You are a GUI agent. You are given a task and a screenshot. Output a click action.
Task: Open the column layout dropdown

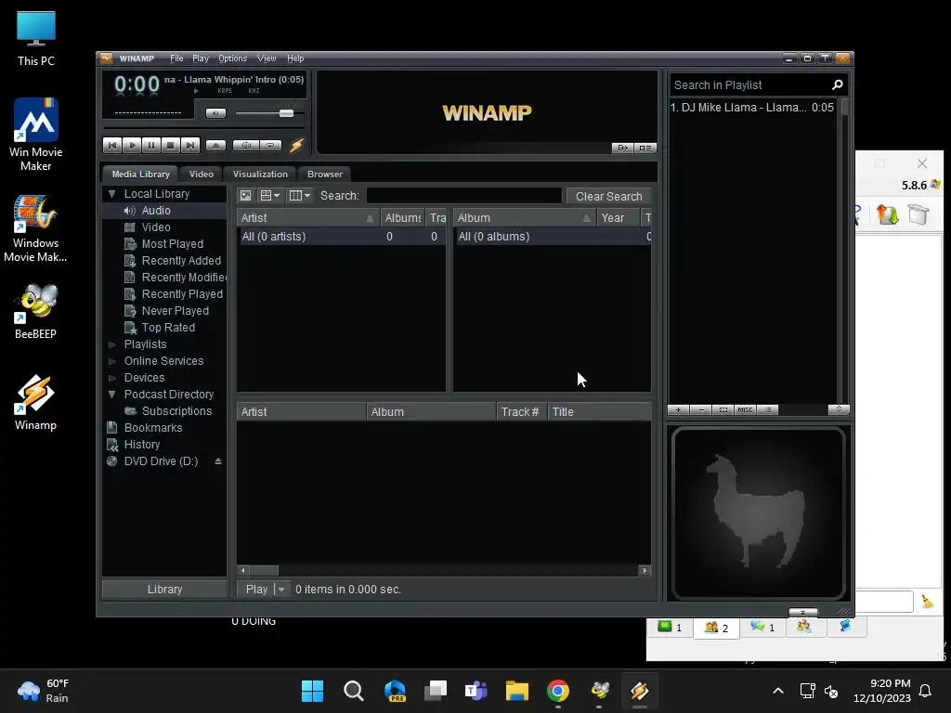300,196
